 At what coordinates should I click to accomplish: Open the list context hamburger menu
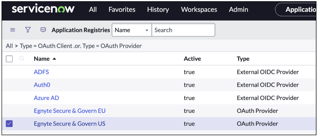tap(13, 30)
